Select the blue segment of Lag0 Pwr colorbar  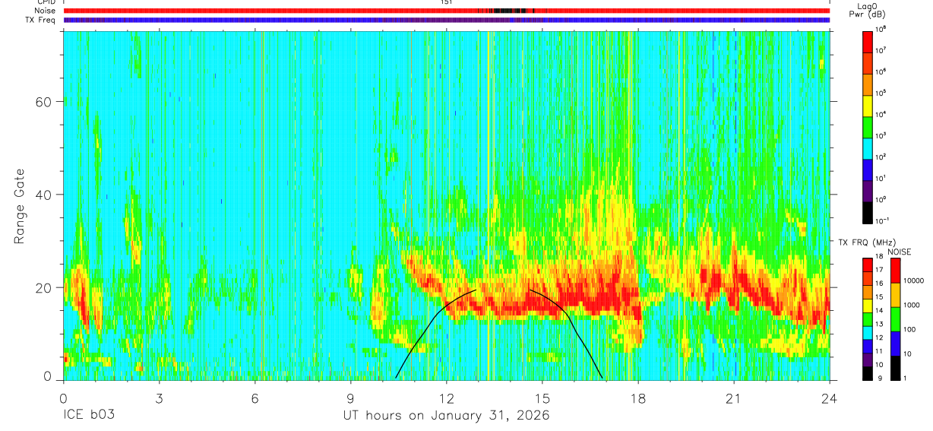pyautogui.click(x=868, y=168)
